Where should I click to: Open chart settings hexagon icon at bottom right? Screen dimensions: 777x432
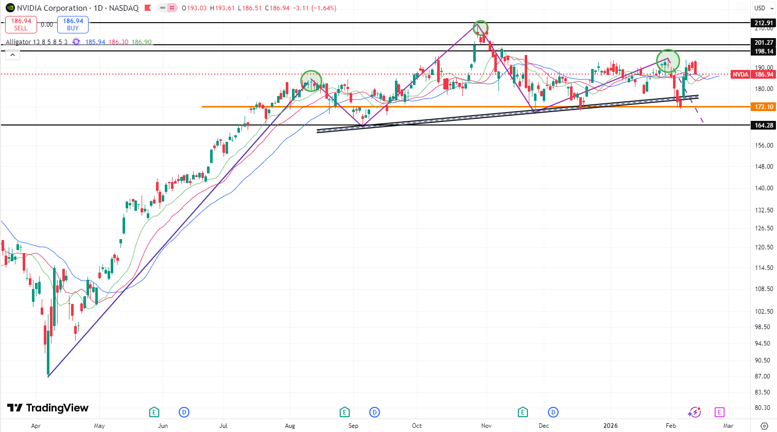click(x=764, y=426)
